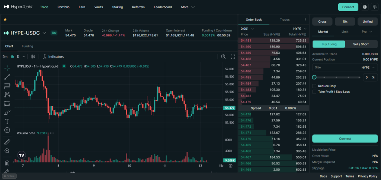381x180 pixels.
Task: Check Take Profit / Stop Loss box
Action: coord(314,92)
